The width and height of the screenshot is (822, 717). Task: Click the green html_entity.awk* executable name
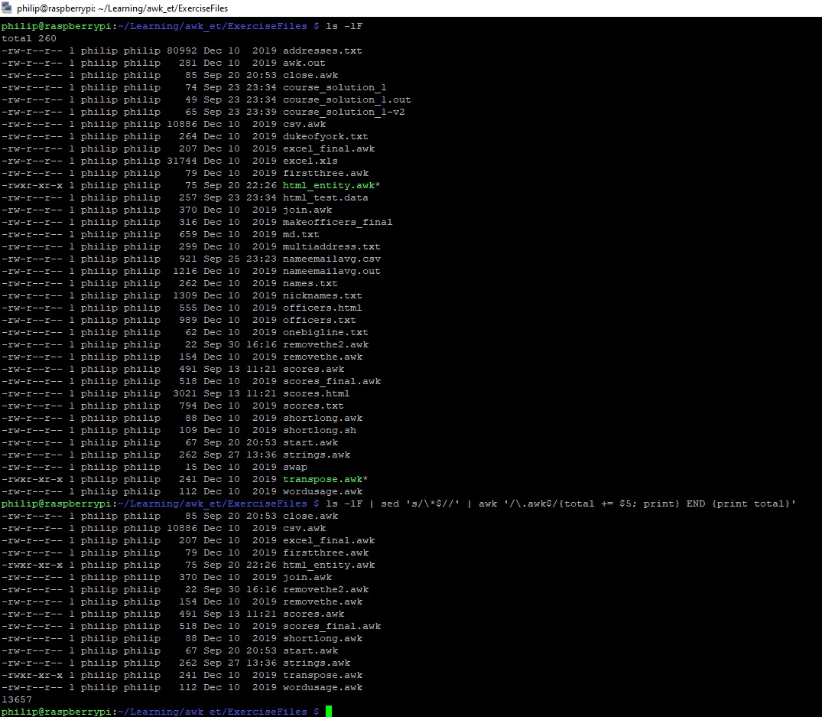coord(331,185)
